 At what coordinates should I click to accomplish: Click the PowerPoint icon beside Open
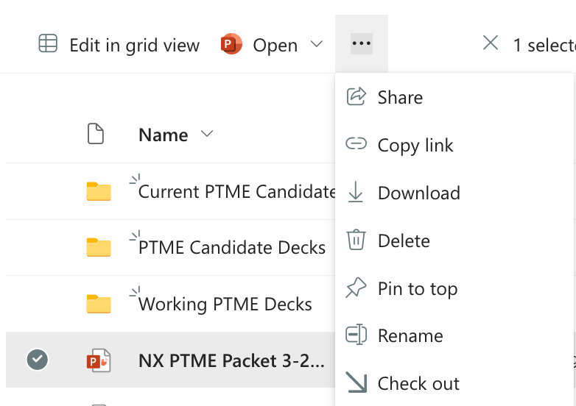[232, 45]
